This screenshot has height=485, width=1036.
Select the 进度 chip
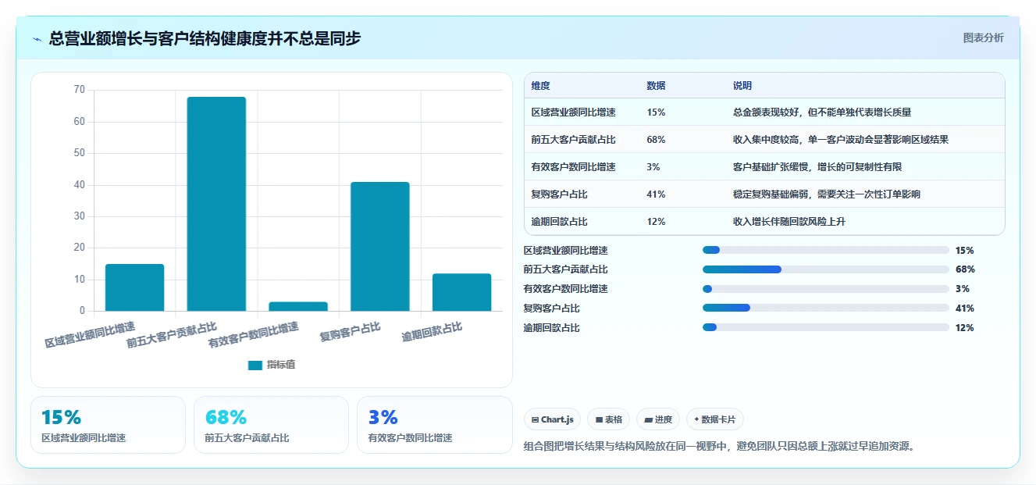coord(658,419)
